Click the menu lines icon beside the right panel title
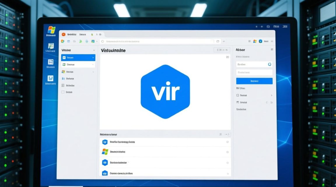 click(272, 50)
